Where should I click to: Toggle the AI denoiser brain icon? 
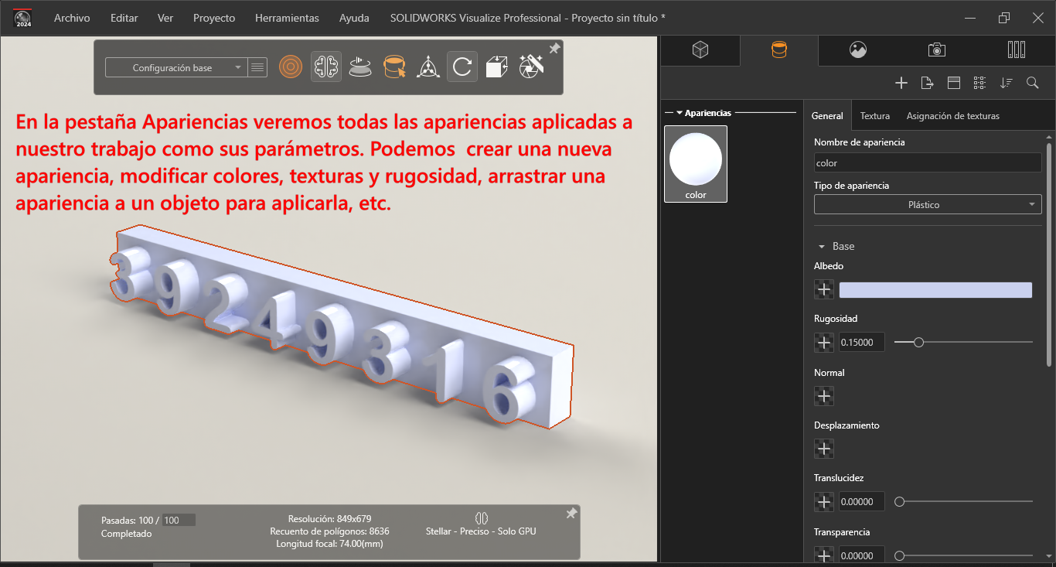(x=326, y=67)
